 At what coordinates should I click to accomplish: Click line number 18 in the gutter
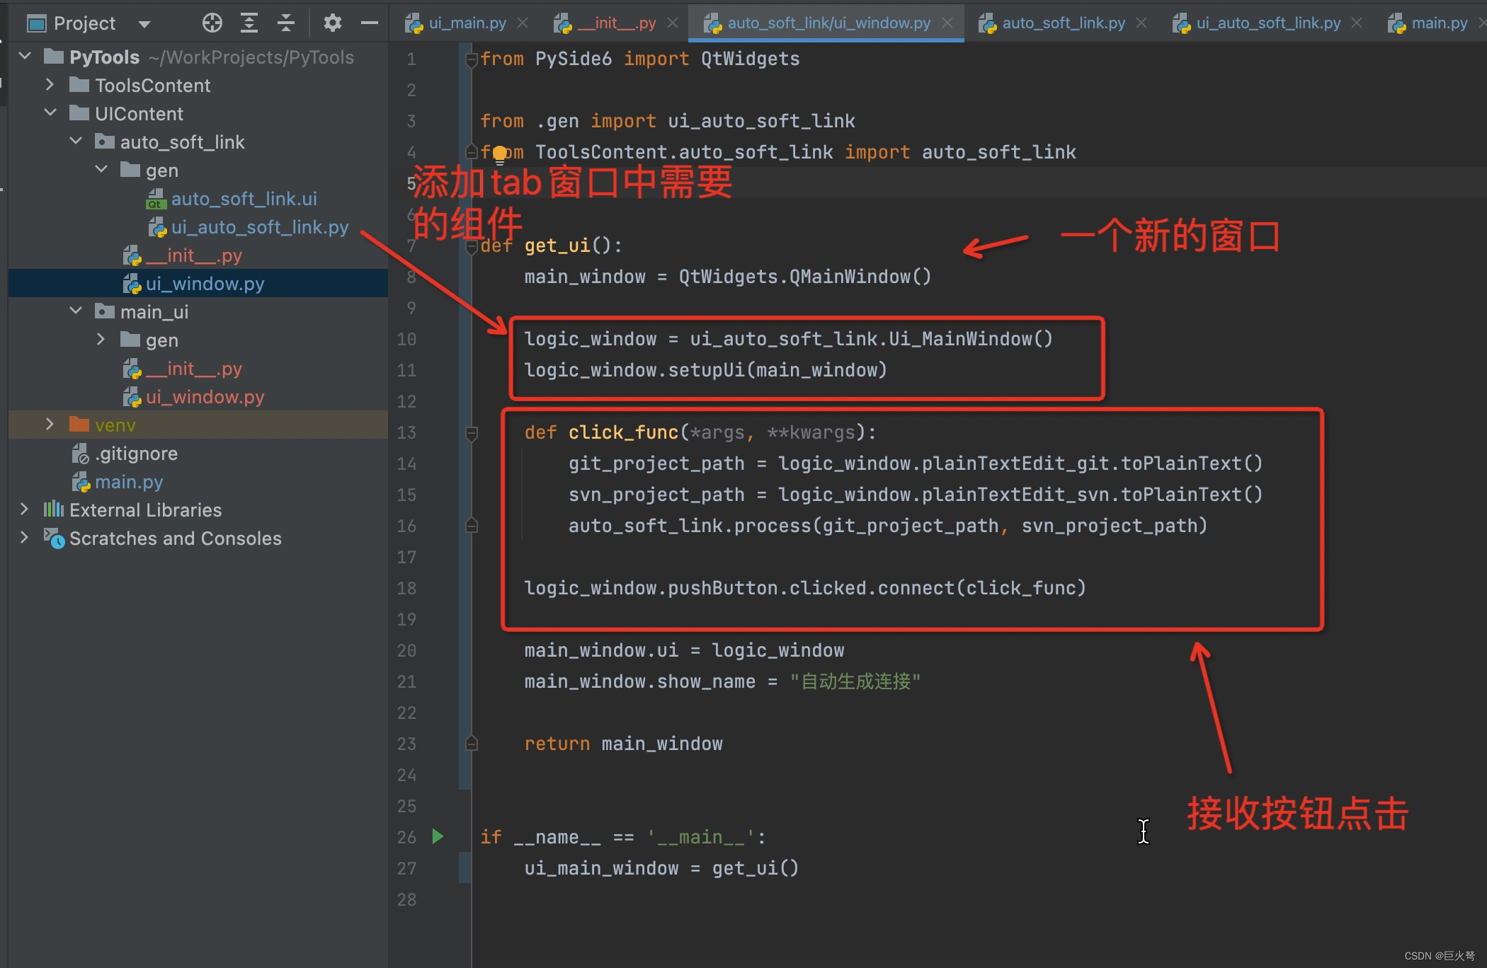(406, 588)
